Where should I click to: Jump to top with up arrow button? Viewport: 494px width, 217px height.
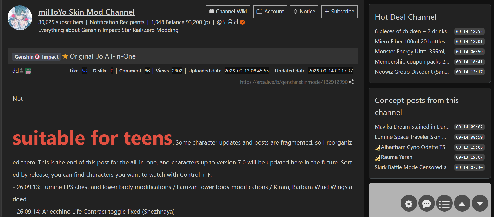(x=462, y=203)
